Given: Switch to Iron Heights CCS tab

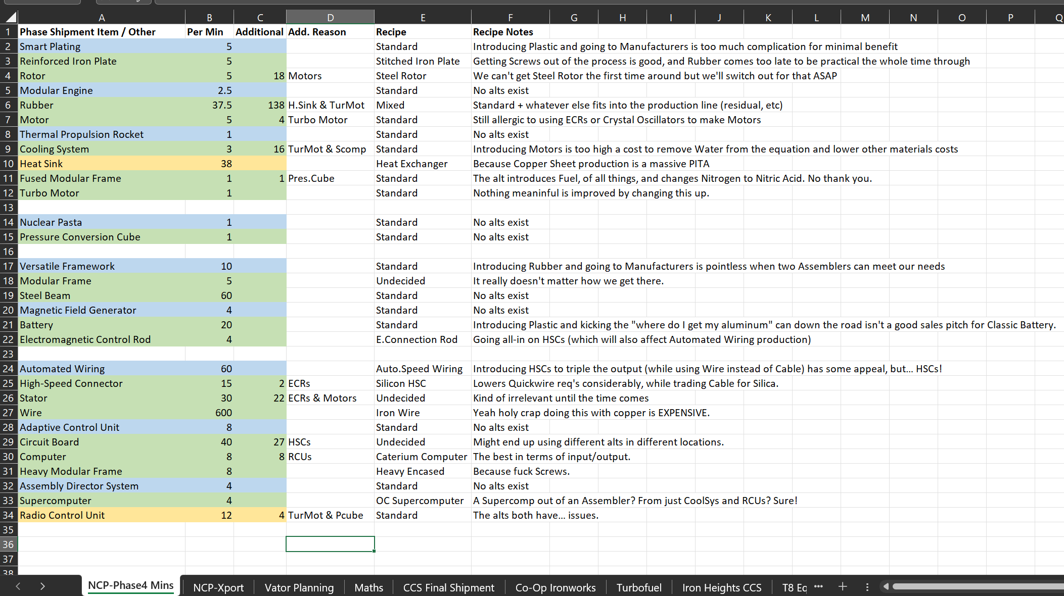Looking at the screenshot, I should pyautogui.click(x=722, y=587).
